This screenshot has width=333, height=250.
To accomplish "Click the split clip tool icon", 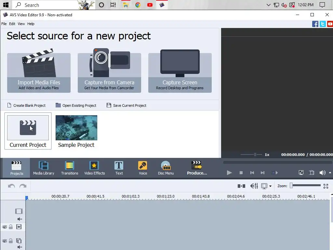I will tap(241, 186).
